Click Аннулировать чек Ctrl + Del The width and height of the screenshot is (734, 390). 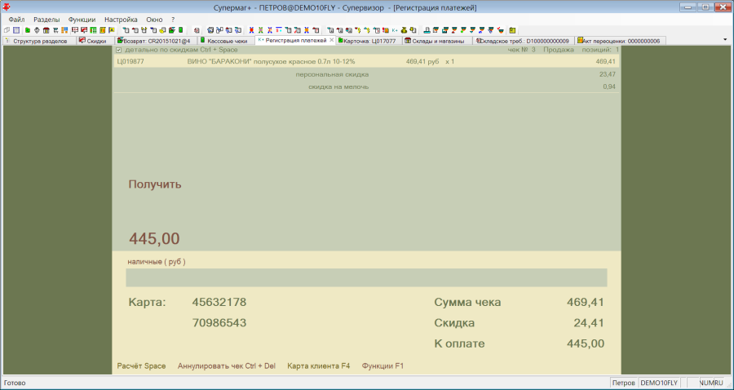(227, 366)
